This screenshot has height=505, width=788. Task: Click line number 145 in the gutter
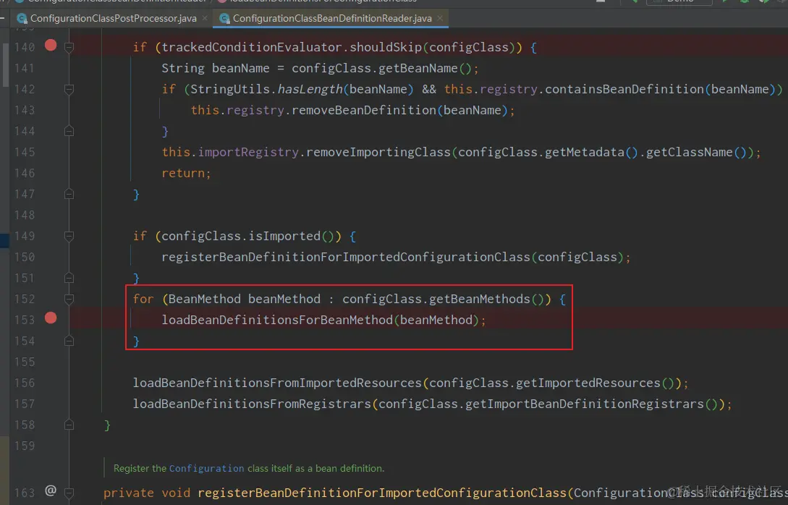coord(24,152)
